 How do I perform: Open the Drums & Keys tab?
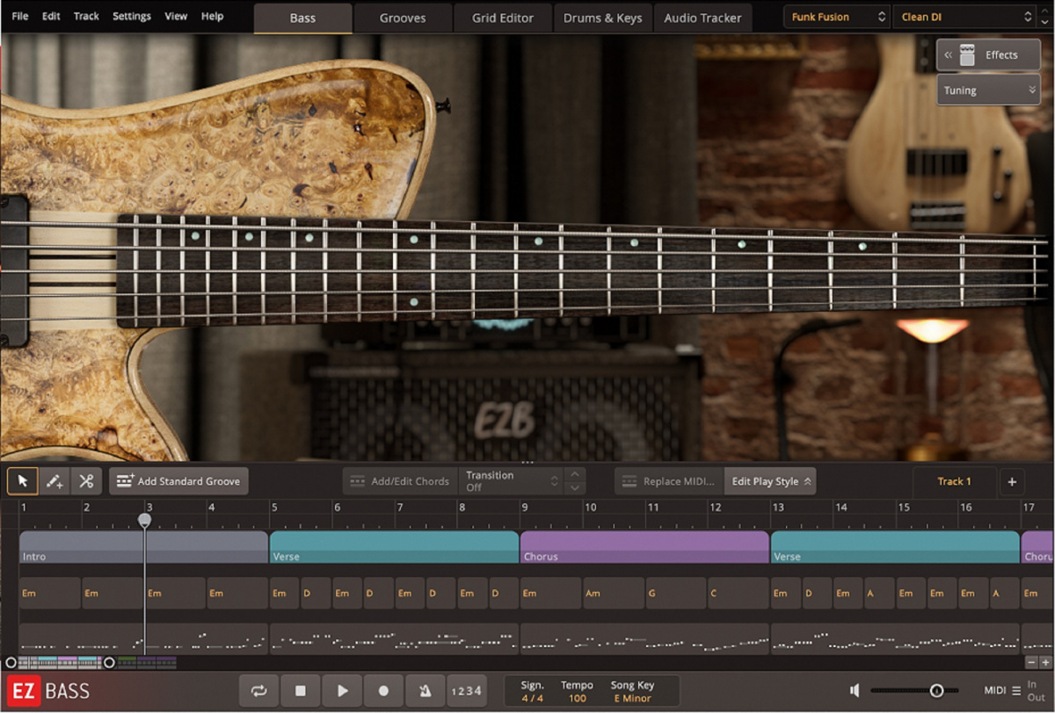[602, 17]
